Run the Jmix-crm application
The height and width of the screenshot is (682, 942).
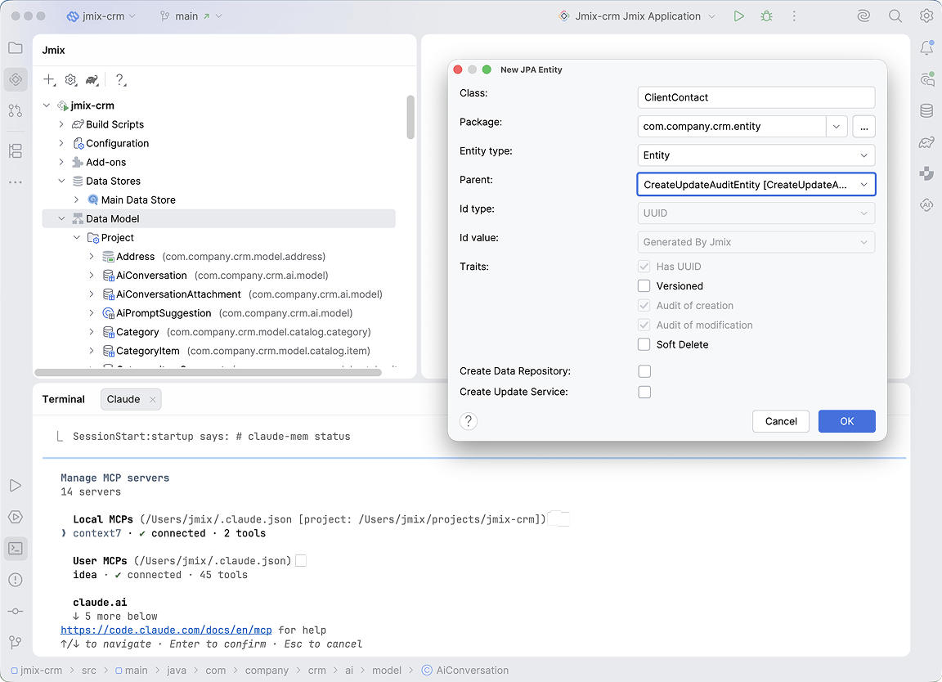[739, 16]
